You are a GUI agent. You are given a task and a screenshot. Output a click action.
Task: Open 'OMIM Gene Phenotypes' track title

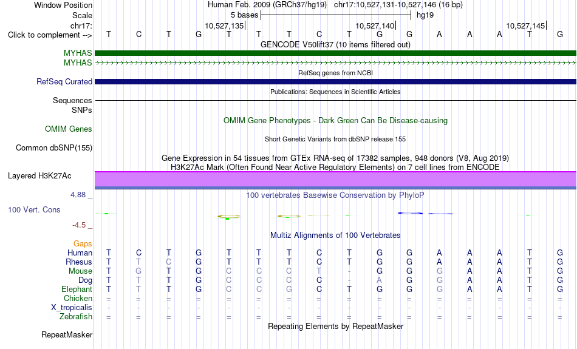pos(335,121)
